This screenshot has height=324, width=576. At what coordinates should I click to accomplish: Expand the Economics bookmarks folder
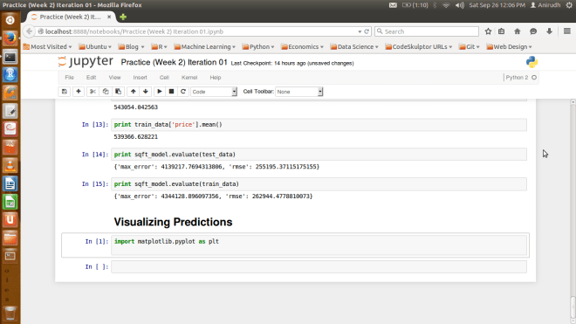(x=302, y=46)
